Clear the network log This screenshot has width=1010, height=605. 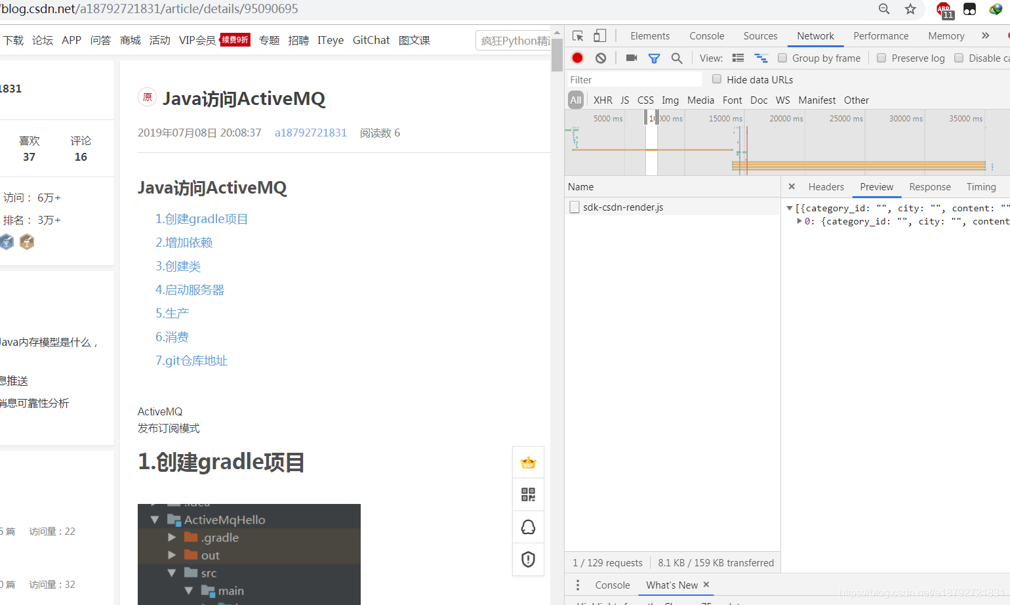pyautogui.click(x=601, y=58)
